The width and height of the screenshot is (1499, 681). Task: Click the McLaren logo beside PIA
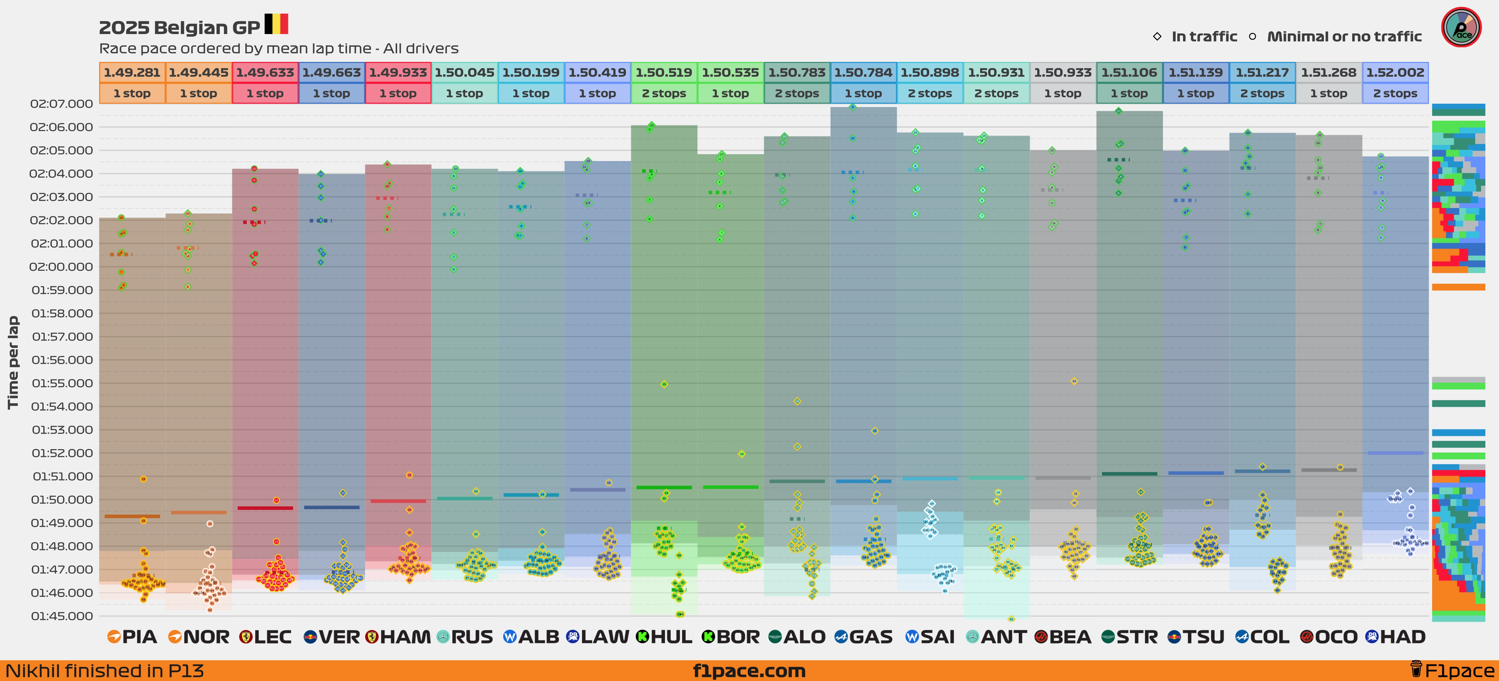[x=114, y=637]
